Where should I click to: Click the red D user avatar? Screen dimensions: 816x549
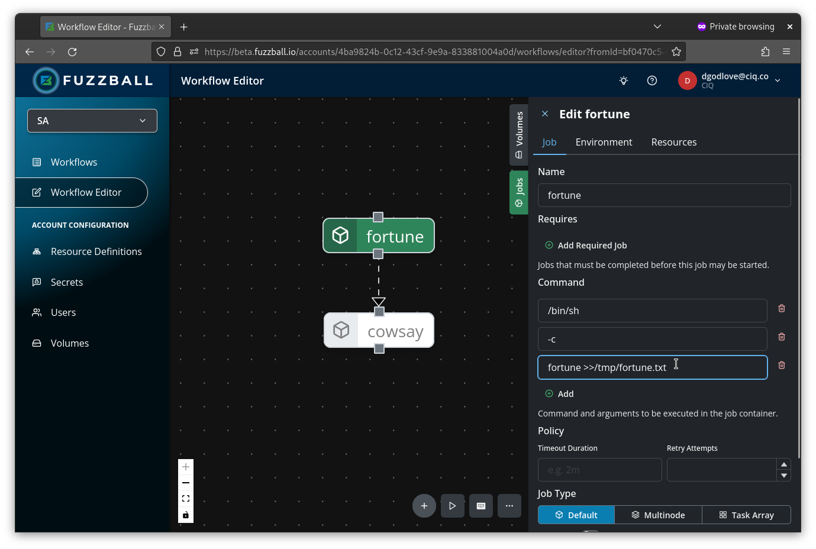tap(687, 80)
